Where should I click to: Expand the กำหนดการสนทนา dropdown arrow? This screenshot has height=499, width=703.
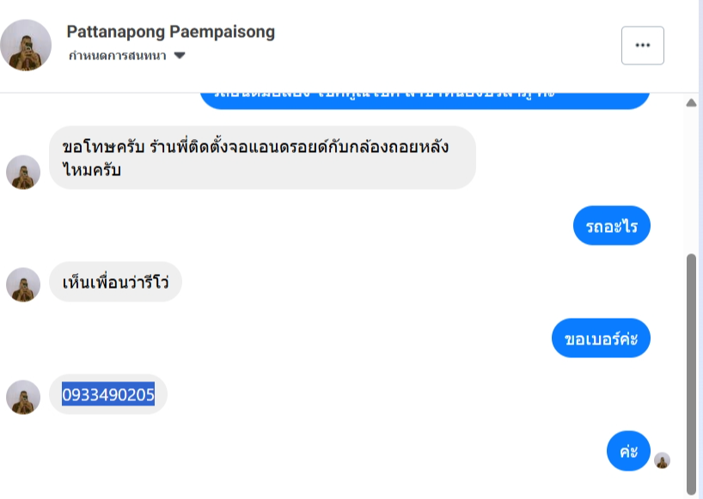pyautogui.click(x=180, y=56)
